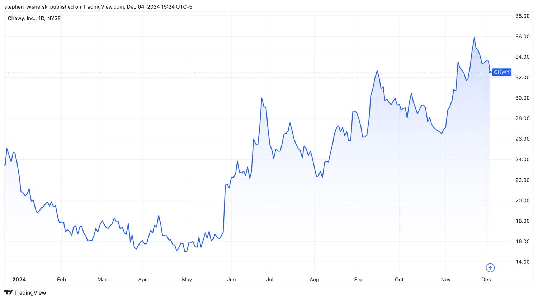The height and width of the screenshot is (300, 538).
Task: Click the 18.00 price axis label
Action: click(x=523, y=221)
